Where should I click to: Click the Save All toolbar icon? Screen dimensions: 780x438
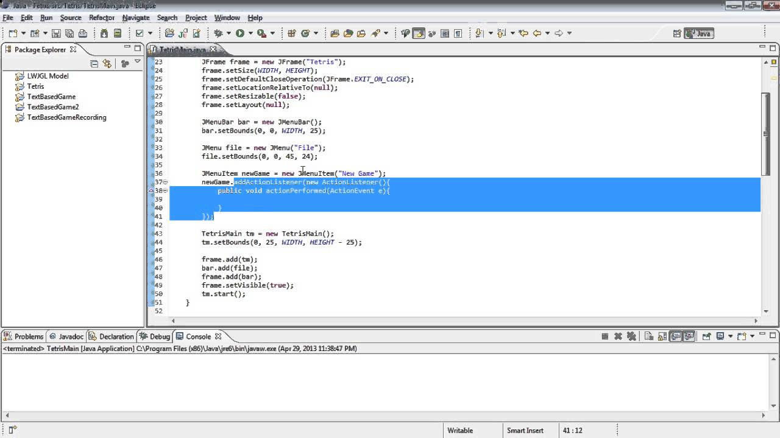[69, 33]
